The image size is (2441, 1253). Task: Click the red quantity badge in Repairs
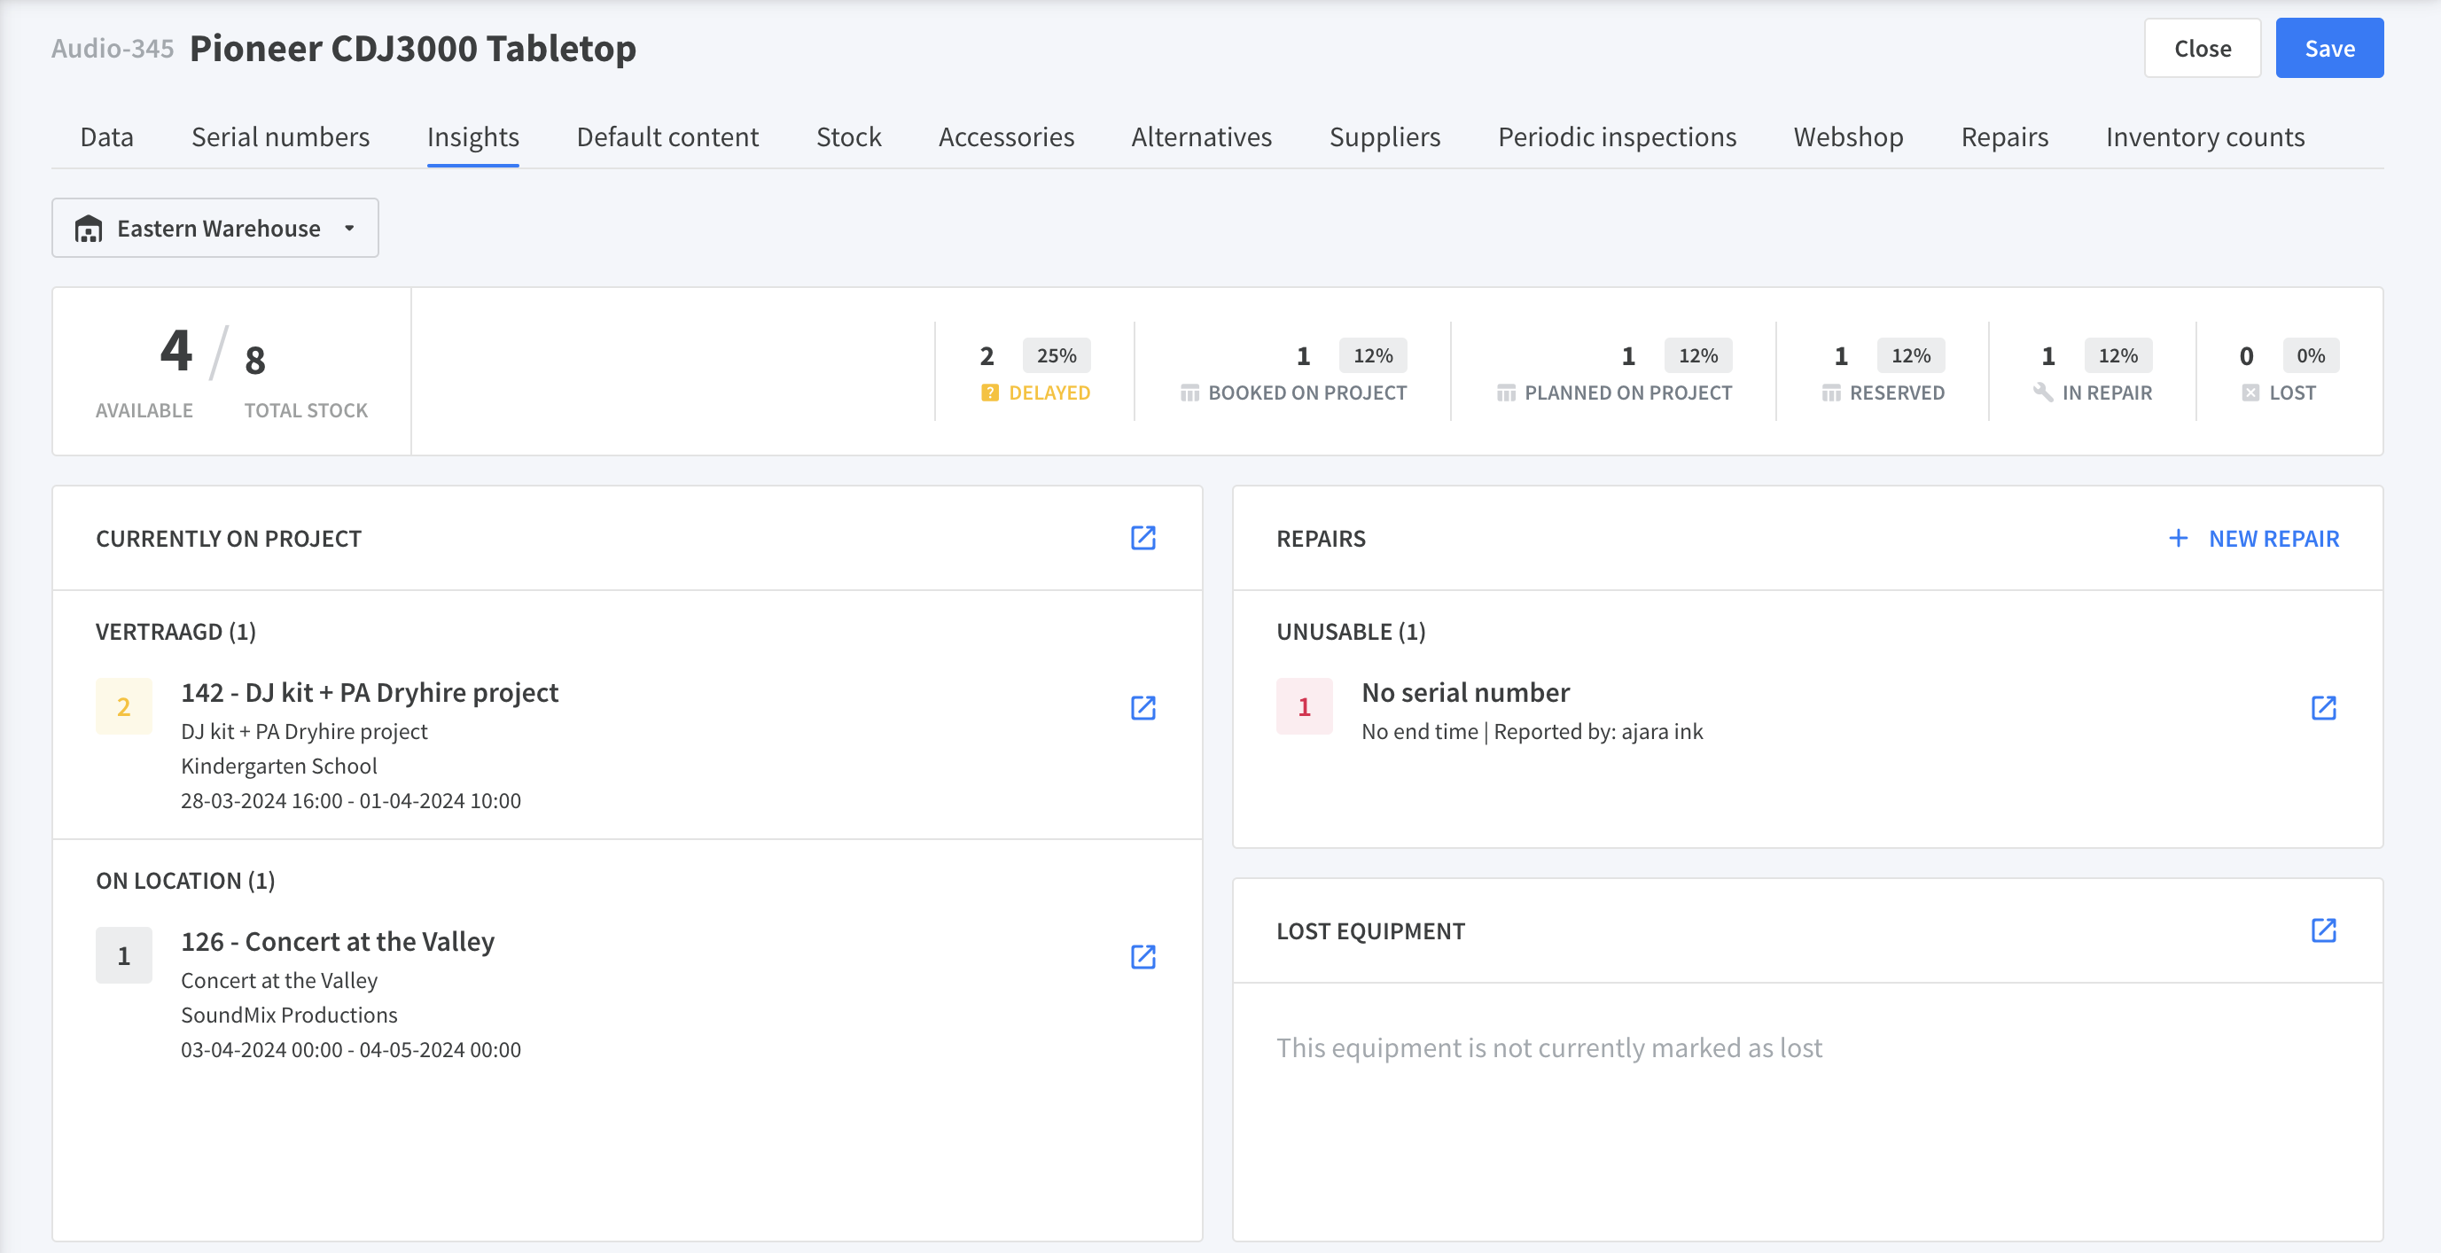tap(1304, 705)
